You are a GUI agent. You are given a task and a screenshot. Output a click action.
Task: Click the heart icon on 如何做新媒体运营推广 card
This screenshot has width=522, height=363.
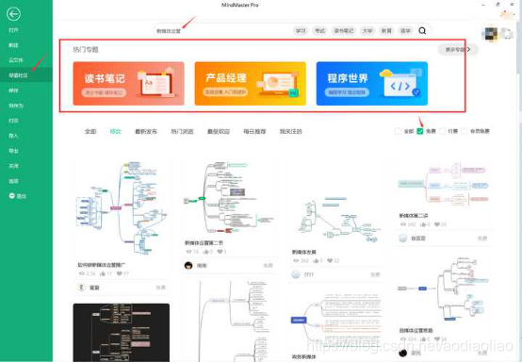coord(119,273)
